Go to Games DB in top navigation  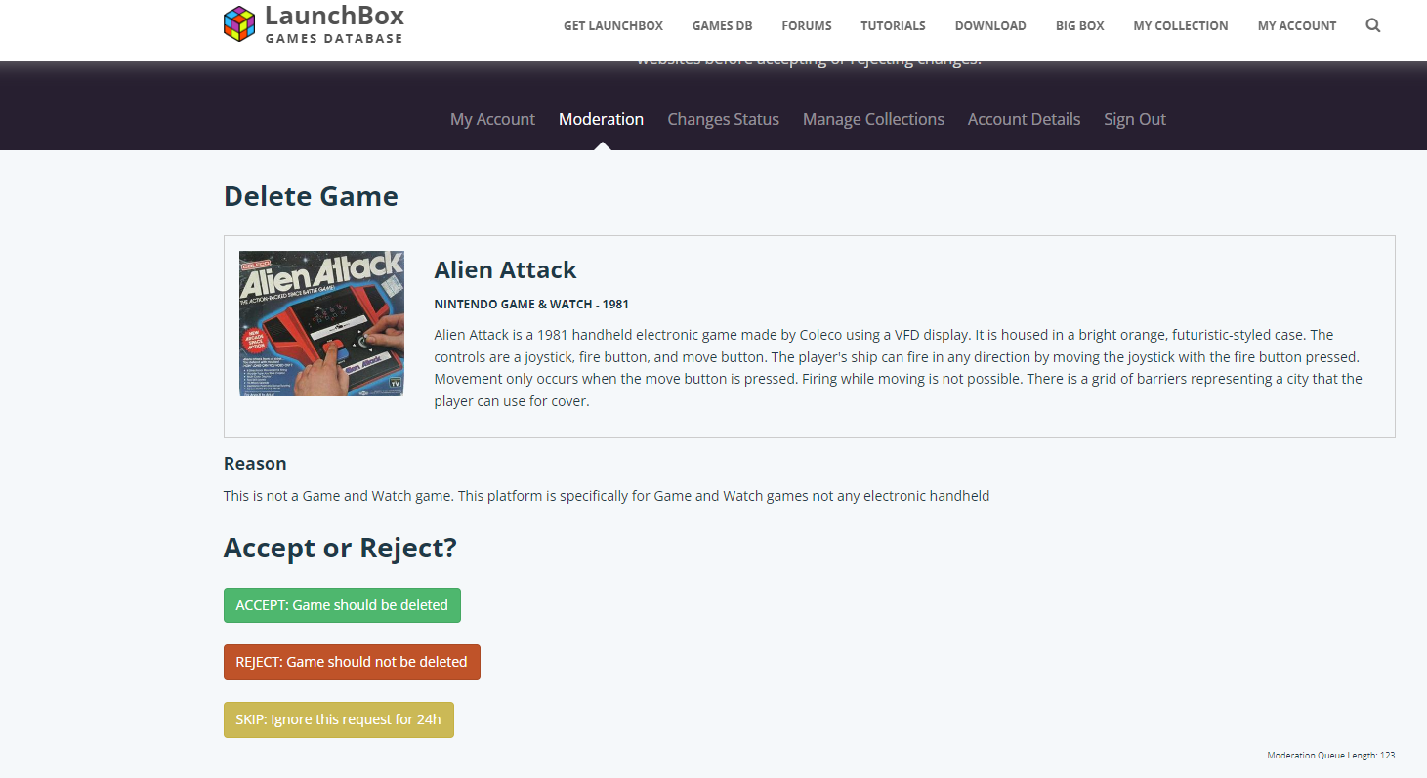point(722,26)
